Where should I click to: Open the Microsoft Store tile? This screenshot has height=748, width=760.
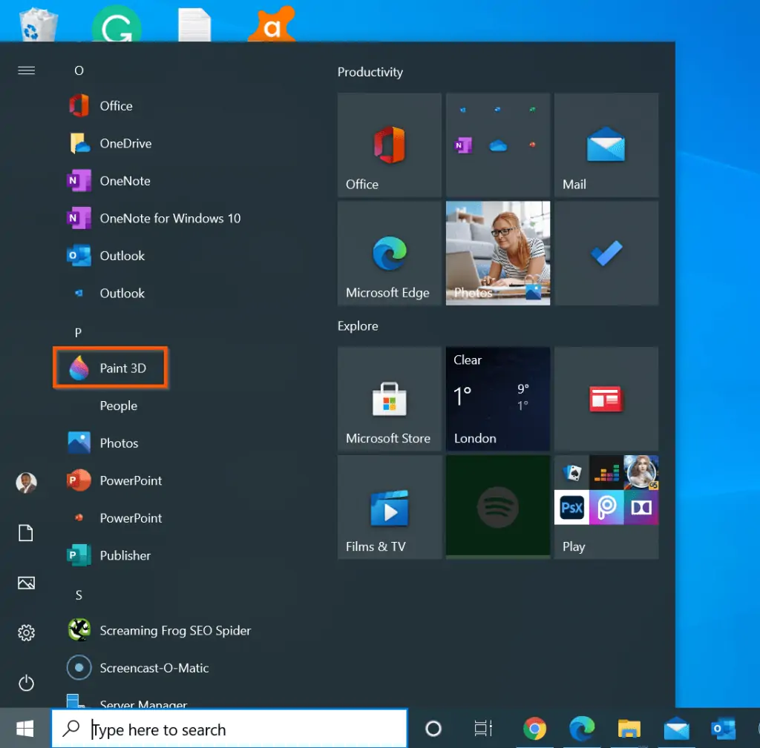tap(389, 399)
